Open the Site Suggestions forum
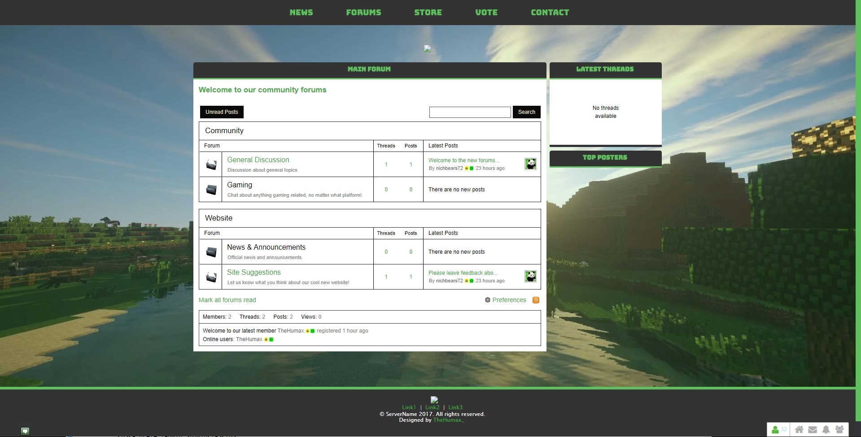 point(254,272)
